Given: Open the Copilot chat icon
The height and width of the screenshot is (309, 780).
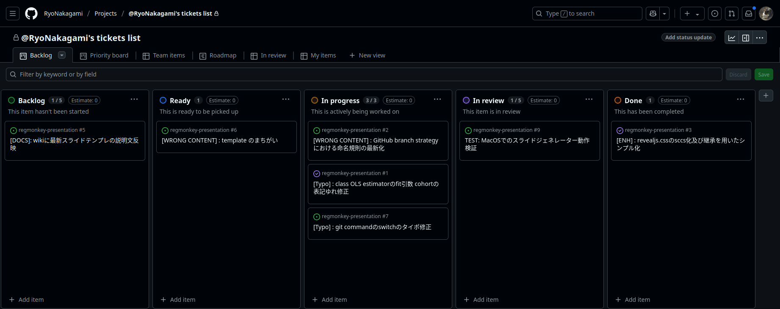Looking at the screenshot, I should pyautogui.click(x=653, y=14).
